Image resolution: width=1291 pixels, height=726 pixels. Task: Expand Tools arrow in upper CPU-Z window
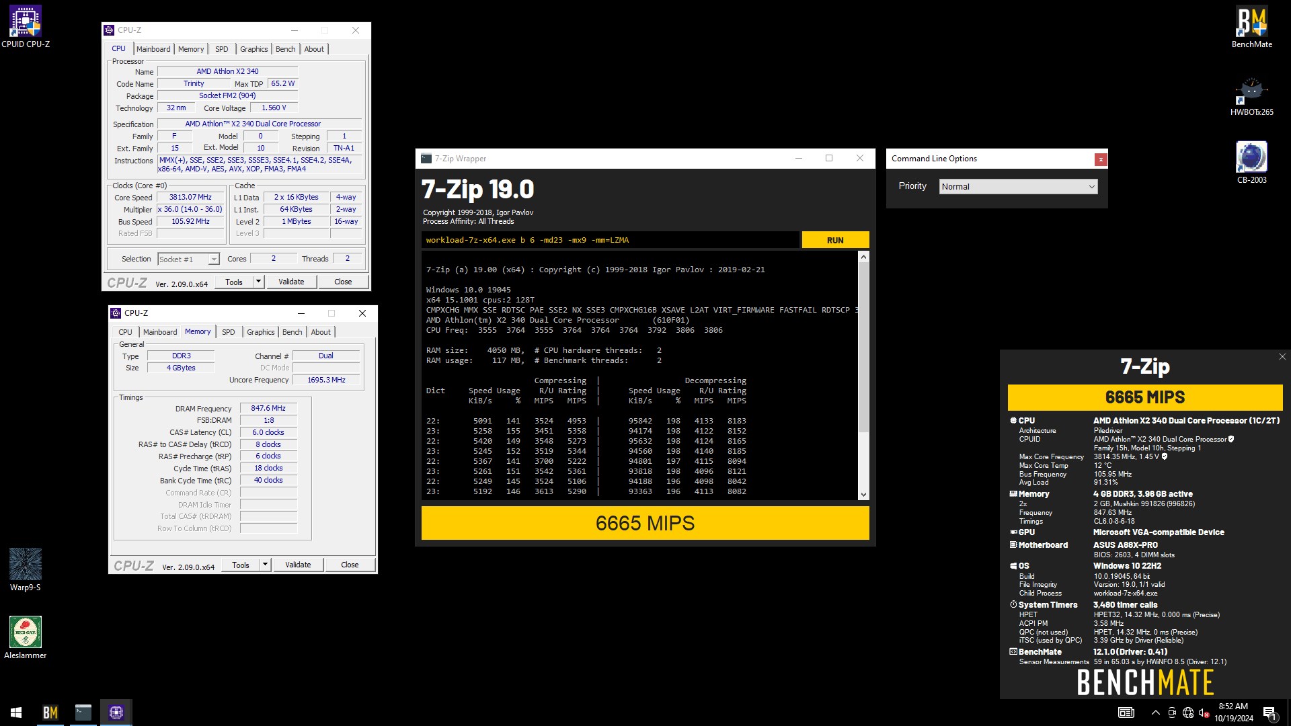click(258, 282)
